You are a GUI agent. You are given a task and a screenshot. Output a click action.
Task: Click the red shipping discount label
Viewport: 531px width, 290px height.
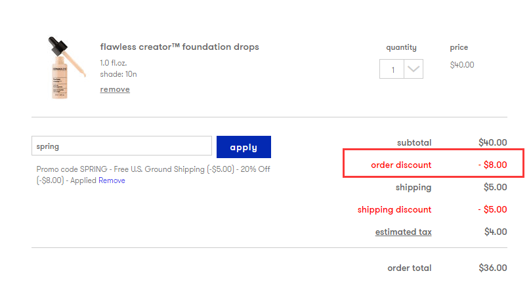coord(394,210)
